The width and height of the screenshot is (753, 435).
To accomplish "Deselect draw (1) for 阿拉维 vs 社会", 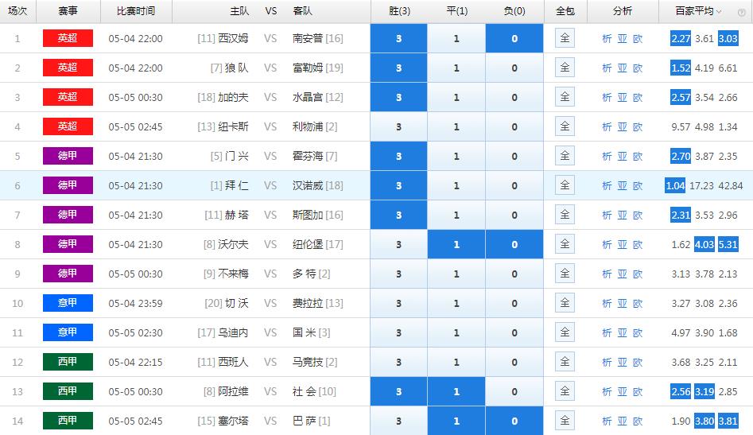I will point(456,391).
